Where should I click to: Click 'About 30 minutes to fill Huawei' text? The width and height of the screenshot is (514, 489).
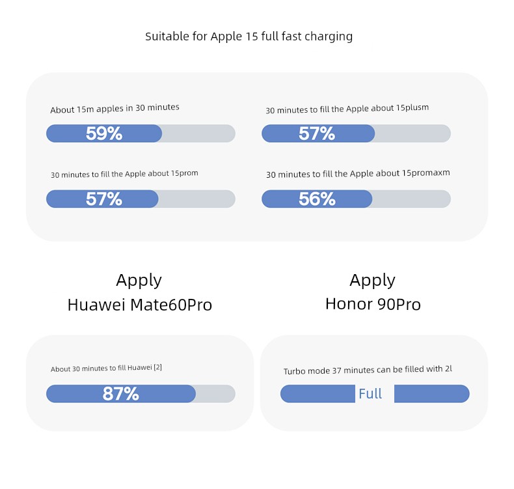pos(101,369)
